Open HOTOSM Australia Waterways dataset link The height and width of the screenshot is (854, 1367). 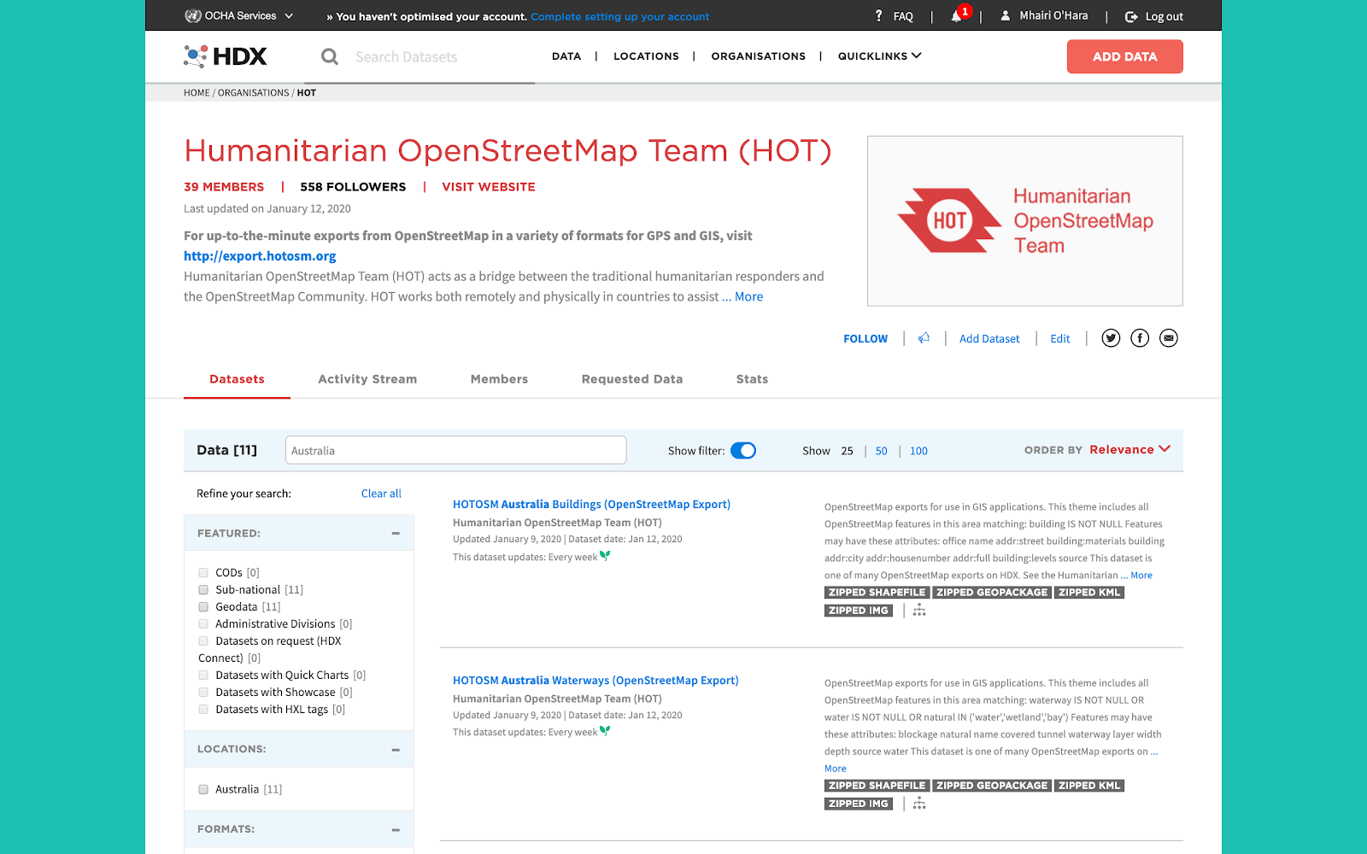click(595, 680)
